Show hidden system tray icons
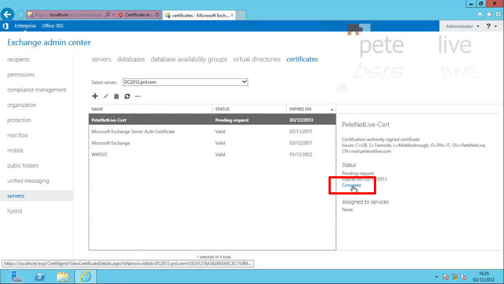The height and width of the screenshot is (284, 504). (437, 277)
